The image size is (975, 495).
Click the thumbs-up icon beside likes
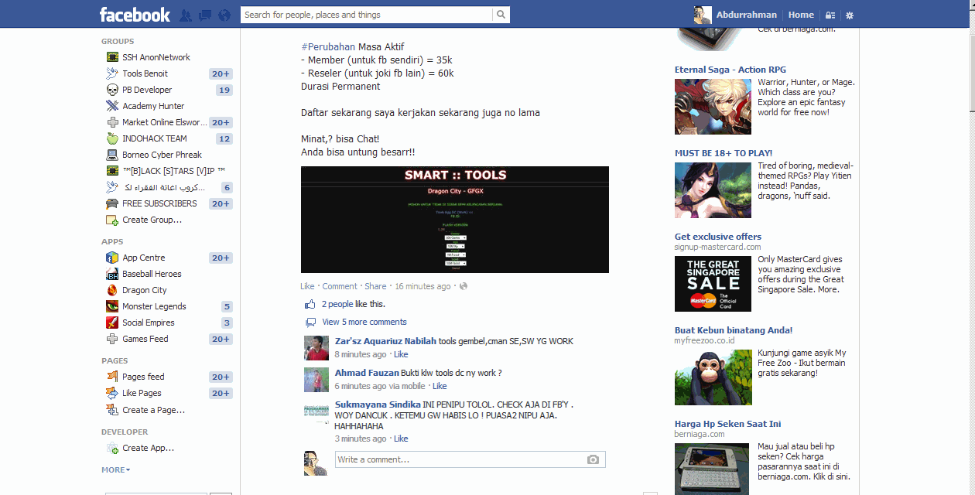[310, 304]
